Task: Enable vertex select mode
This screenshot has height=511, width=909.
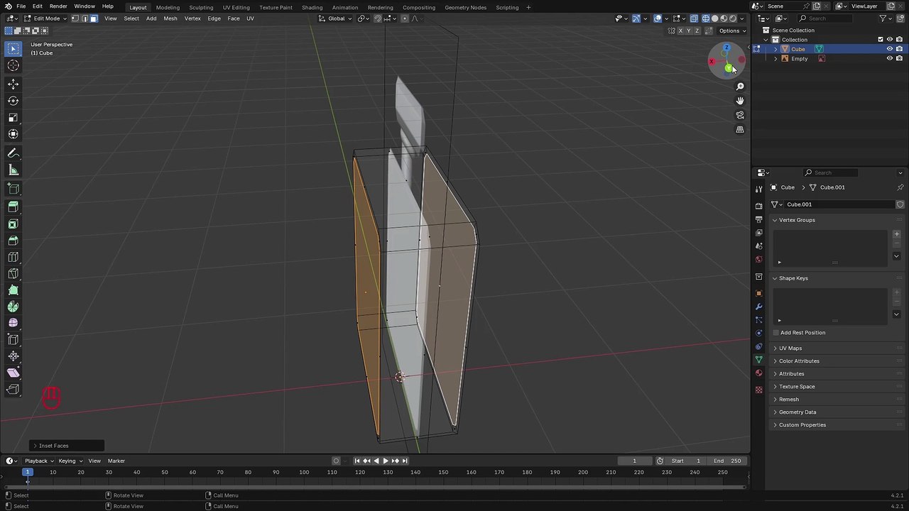Action: pos(75,18)
